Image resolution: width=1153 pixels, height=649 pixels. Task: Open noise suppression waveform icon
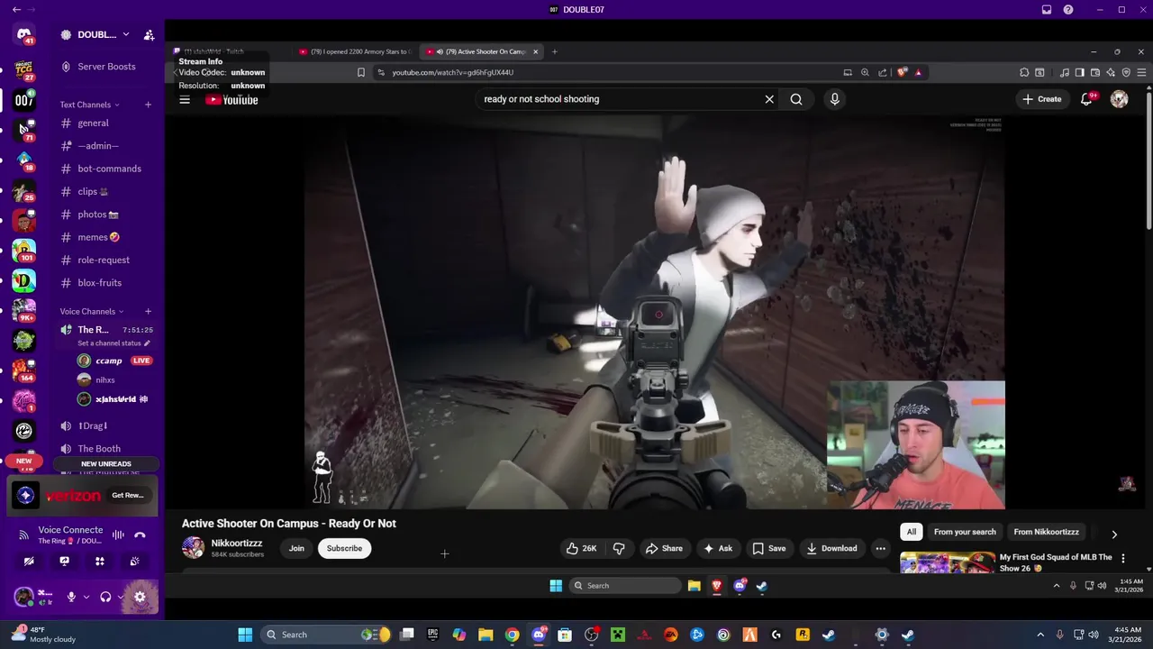click(118, 535)
